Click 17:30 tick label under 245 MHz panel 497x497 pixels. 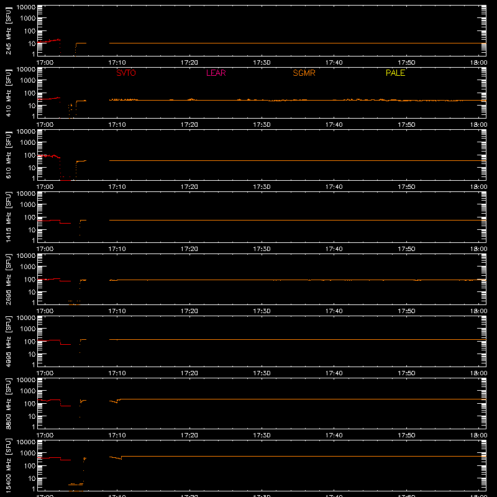262,63
